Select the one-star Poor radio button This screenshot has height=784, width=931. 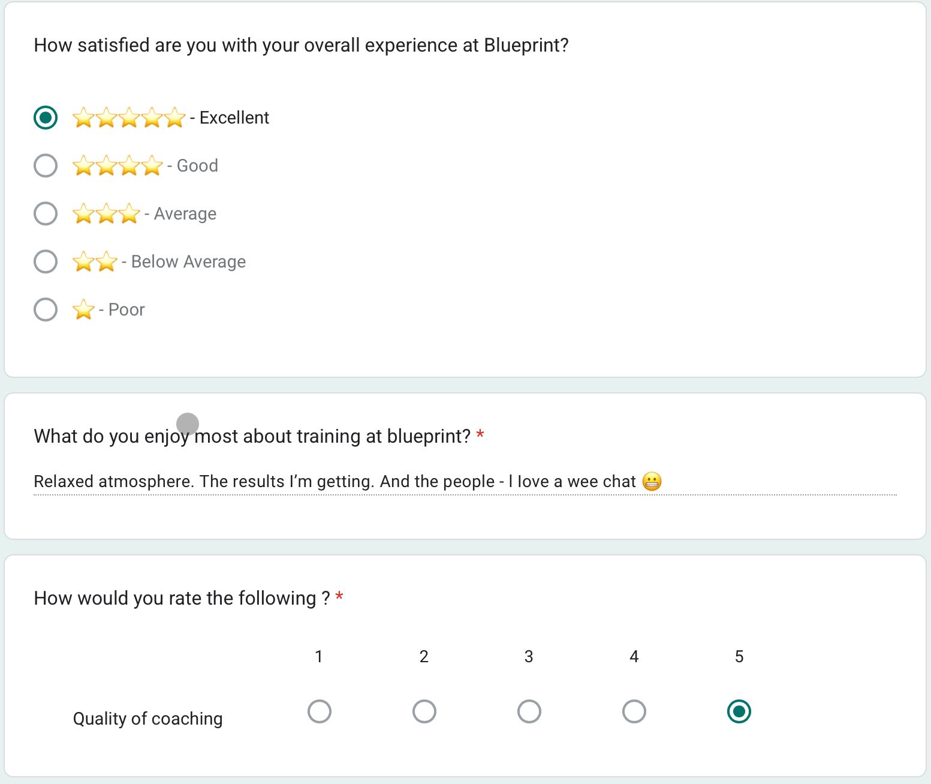coord(46,310)
